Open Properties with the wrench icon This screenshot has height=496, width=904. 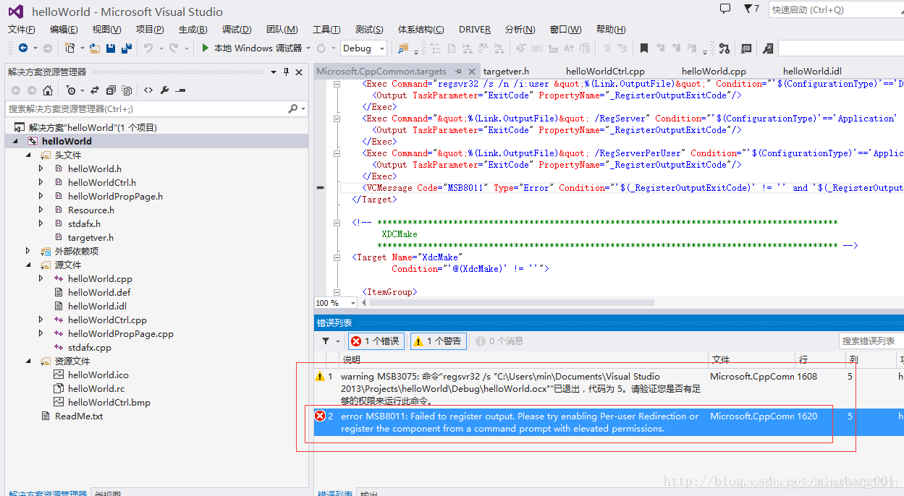(x=164, y=90)
